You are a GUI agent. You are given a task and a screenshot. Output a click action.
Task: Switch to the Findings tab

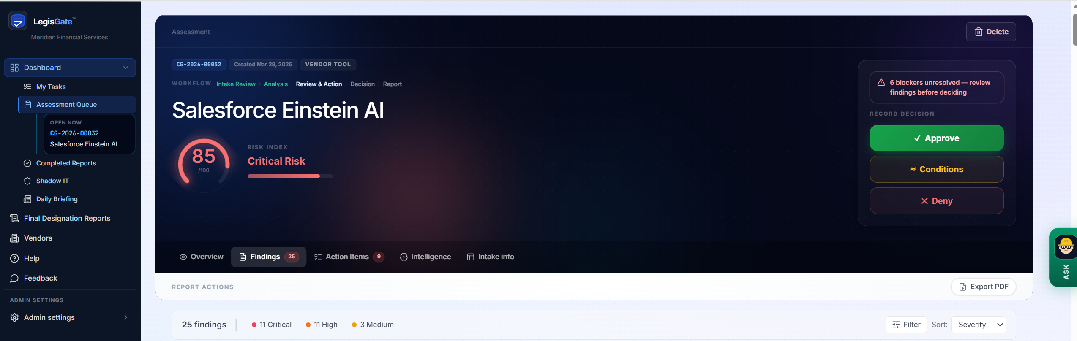(x=269, y=257)
